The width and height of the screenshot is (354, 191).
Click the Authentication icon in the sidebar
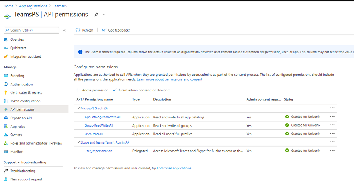pos(6,84)
